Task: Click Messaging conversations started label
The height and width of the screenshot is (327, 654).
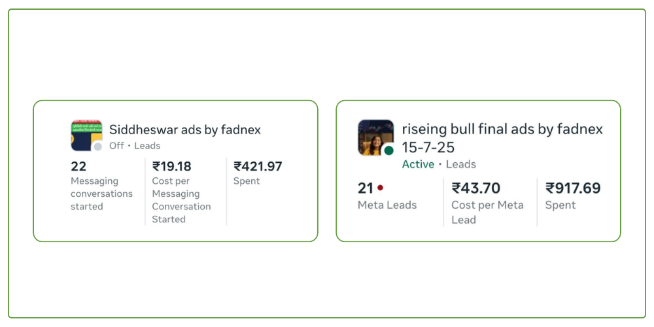Action: [x=101, y=194]
